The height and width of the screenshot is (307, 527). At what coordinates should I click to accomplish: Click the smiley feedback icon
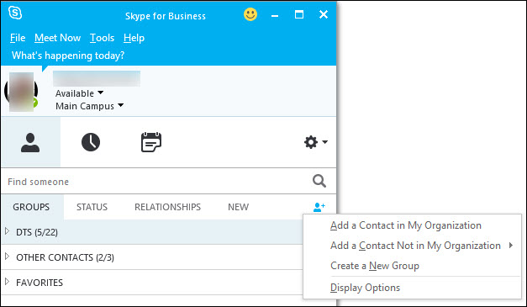[250, 14]
